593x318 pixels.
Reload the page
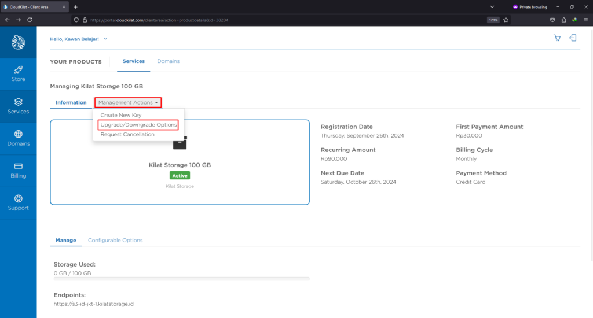click(30, 20)
